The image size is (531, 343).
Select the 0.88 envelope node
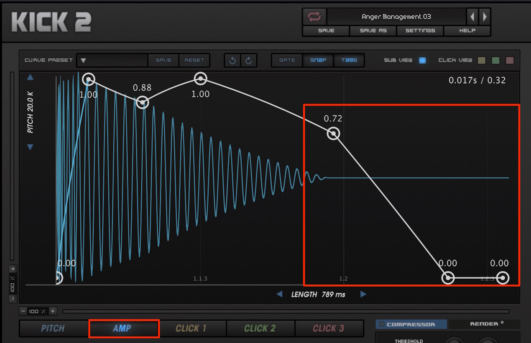pos(142,102)
